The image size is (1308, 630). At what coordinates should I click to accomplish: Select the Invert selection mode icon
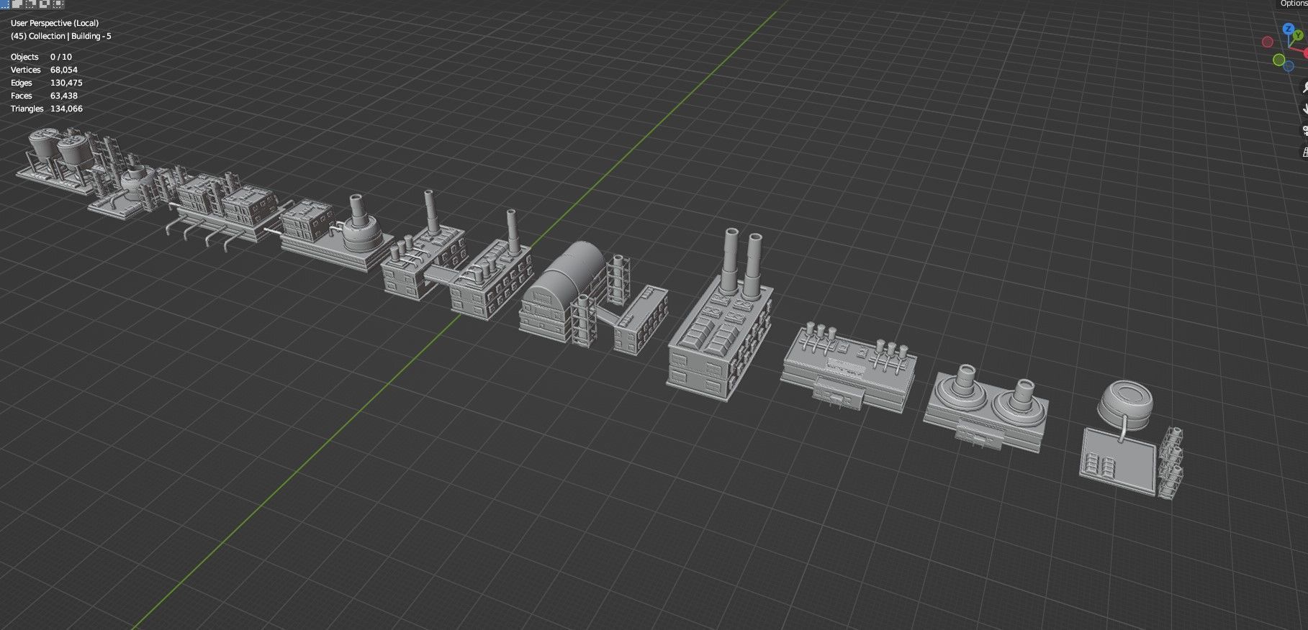pyautogui.click(x=45, y=4)
